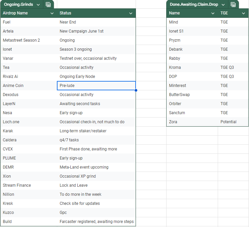
Task: Open the TGE column header dropdown
Action: pos(243,13)
